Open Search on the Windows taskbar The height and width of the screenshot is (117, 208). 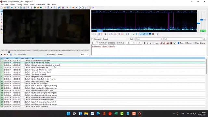74,114
